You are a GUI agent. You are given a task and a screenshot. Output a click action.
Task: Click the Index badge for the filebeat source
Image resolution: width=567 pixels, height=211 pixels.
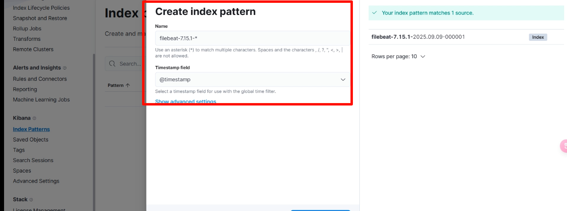coord(537,37)
